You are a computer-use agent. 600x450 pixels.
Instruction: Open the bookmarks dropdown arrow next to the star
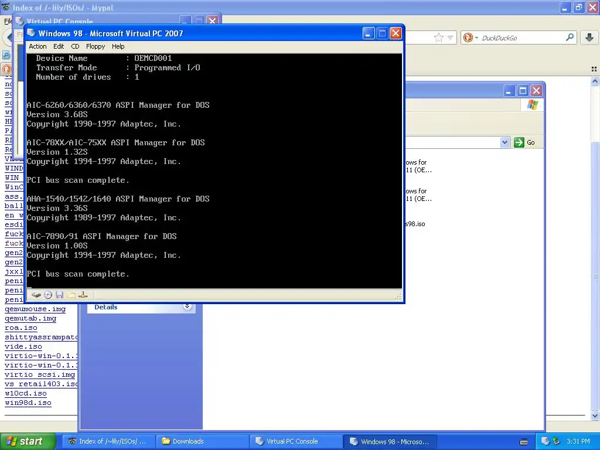451,37
